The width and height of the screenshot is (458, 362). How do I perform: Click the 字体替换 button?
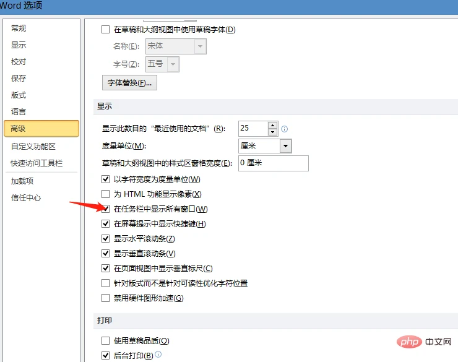(129, 83)
